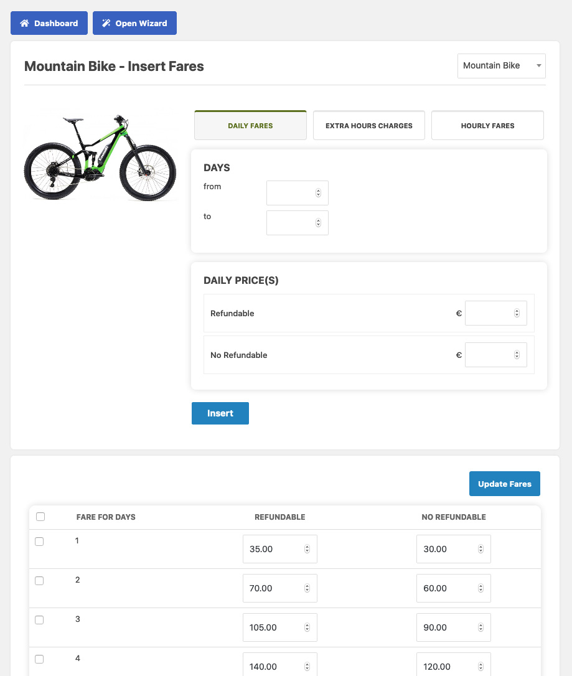Click the Days 'to' field spinner arrows

(x=318, y=223)
